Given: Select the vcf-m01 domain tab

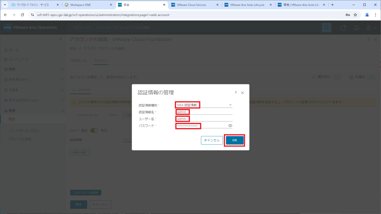Looking at the screenshot, I should point(82,90).
